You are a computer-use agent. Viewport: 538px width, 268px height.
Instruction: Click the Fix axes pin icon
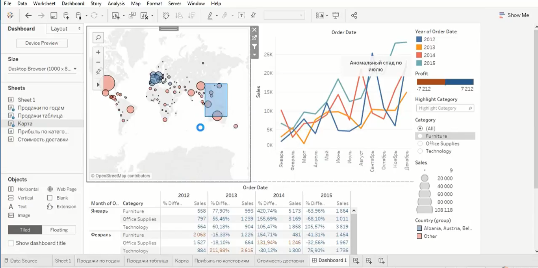[x=253, y=15]
